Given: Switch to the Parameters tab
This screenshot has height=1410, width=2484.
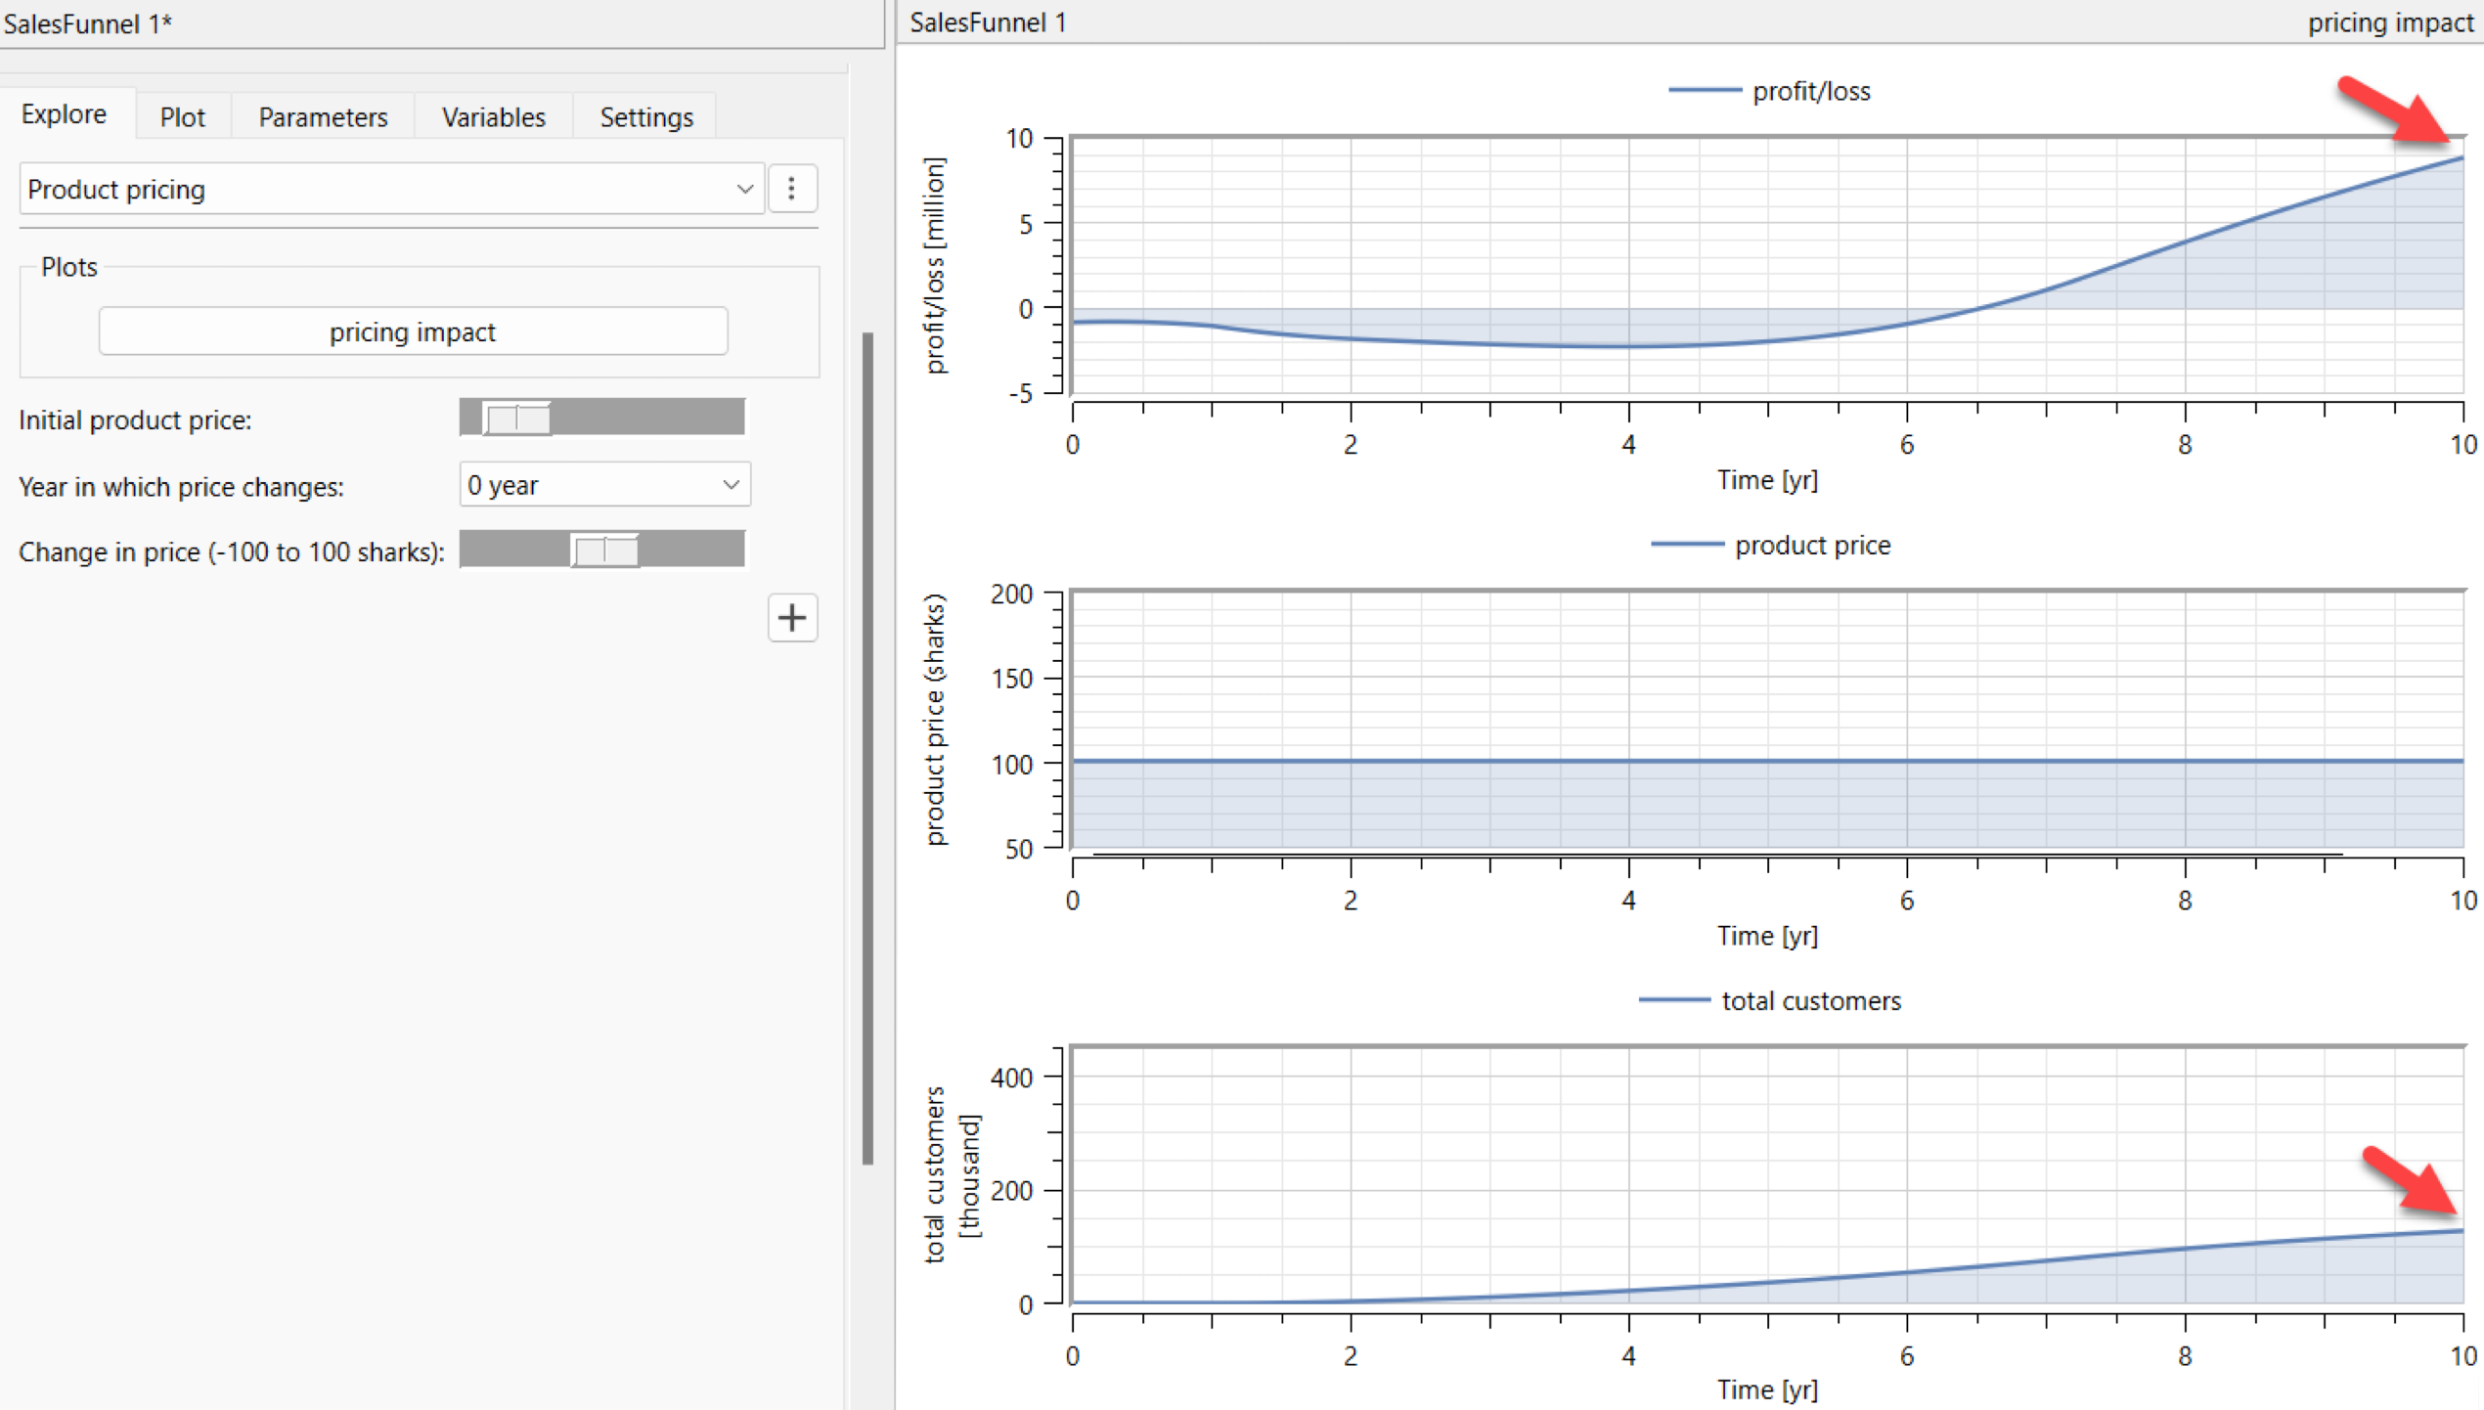Looking at the screenshot, I should 321,116.
